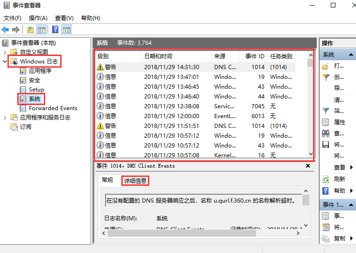Click the event list vertical scrollbar down arrow

pyautogui.click(x=311, y=154)
